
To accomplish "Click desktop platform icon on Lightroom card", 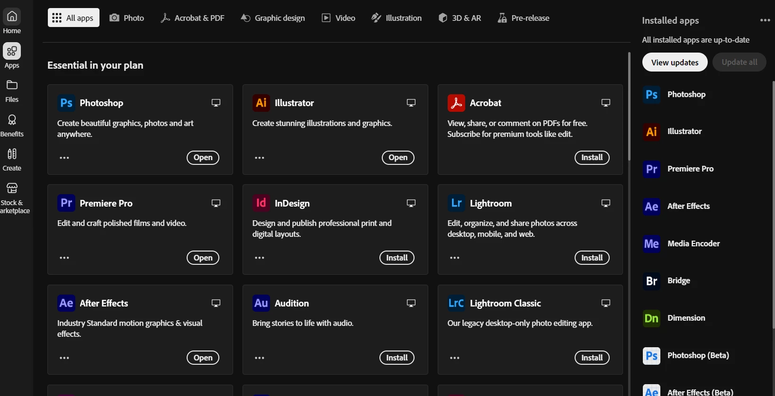I will click(606, 203).
